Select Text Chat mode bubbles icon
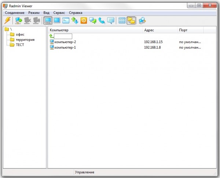The width and height of the screenshot is (220, 178). pyautogui.click(x=93, y=20)
